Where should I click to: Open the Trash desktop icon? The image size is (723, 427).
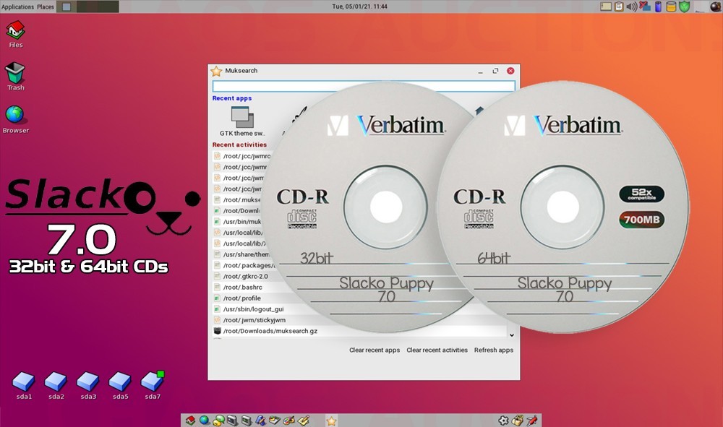point(15,77)
